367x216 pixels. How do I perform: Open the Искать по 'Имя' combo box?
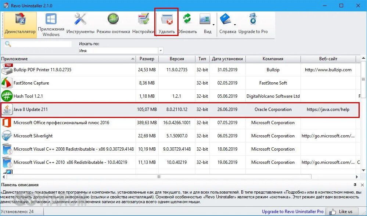click(121, 51)
